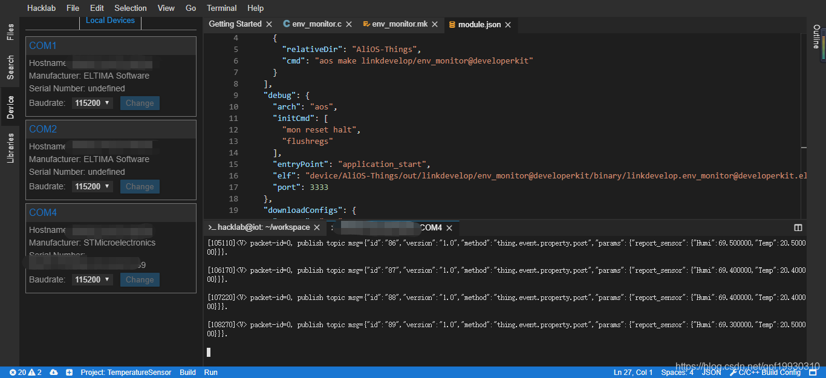Click Run in the status bar
The image size is (826, 378).
pyautogui.click(x=210, y=372)
